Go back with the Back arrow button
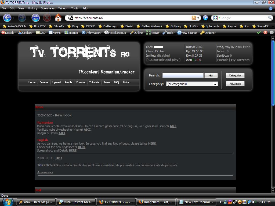Screen dimensions: 275x206 coord(7,18)
